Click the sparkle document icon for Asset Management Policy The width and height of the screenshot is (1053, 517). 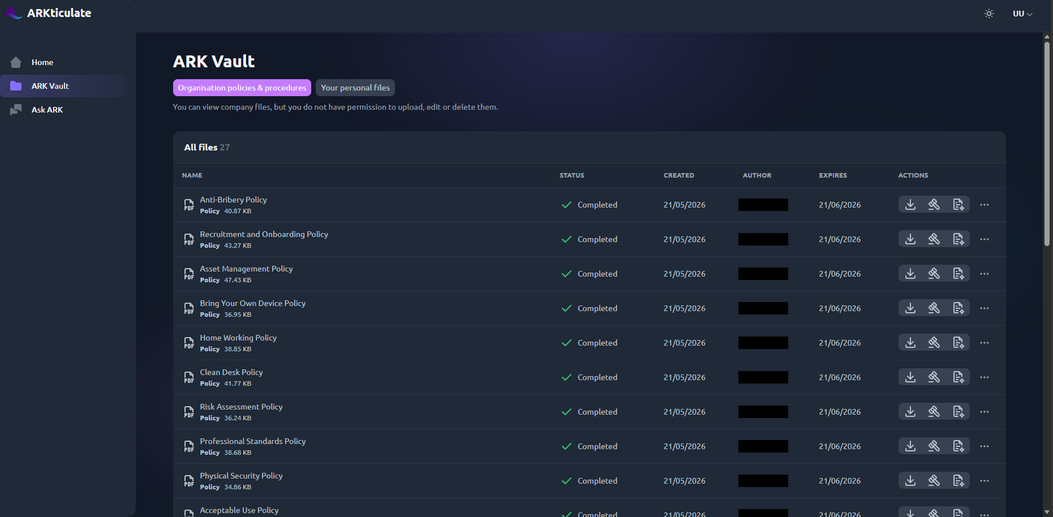click(959, 274)
